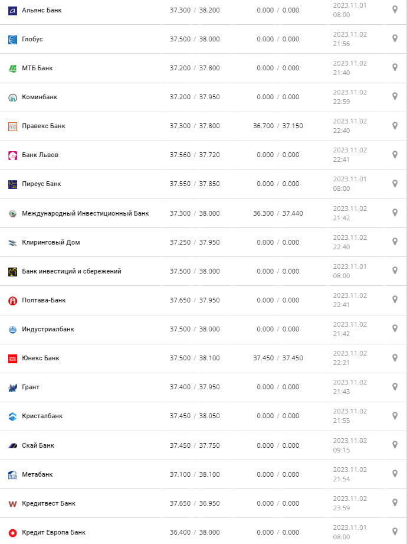Show locations pin for Пиреус Банк
Viewport: 407px width, 544px height.
pyautogui.click(x=395, y=183)
